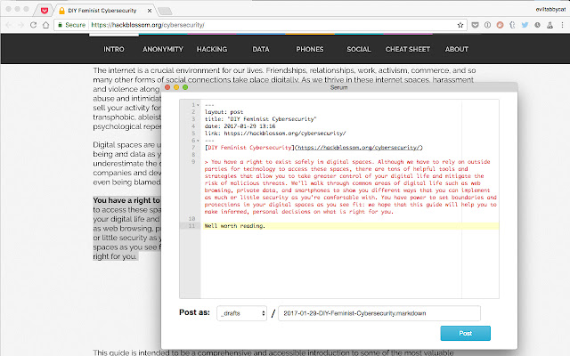Image resolution: width=570 pixels, height=356 pixels.
Task: Go to the browser home page
Action: click(45, 25)
